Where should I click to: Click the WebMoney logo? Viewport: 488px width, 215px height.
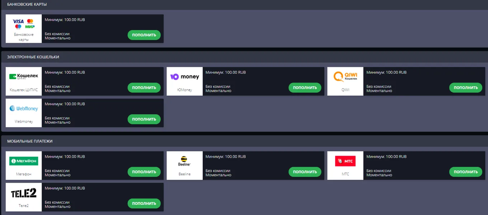[24, 108]
